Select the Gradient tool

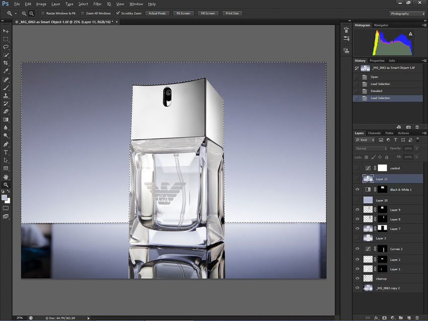[6, 120]
